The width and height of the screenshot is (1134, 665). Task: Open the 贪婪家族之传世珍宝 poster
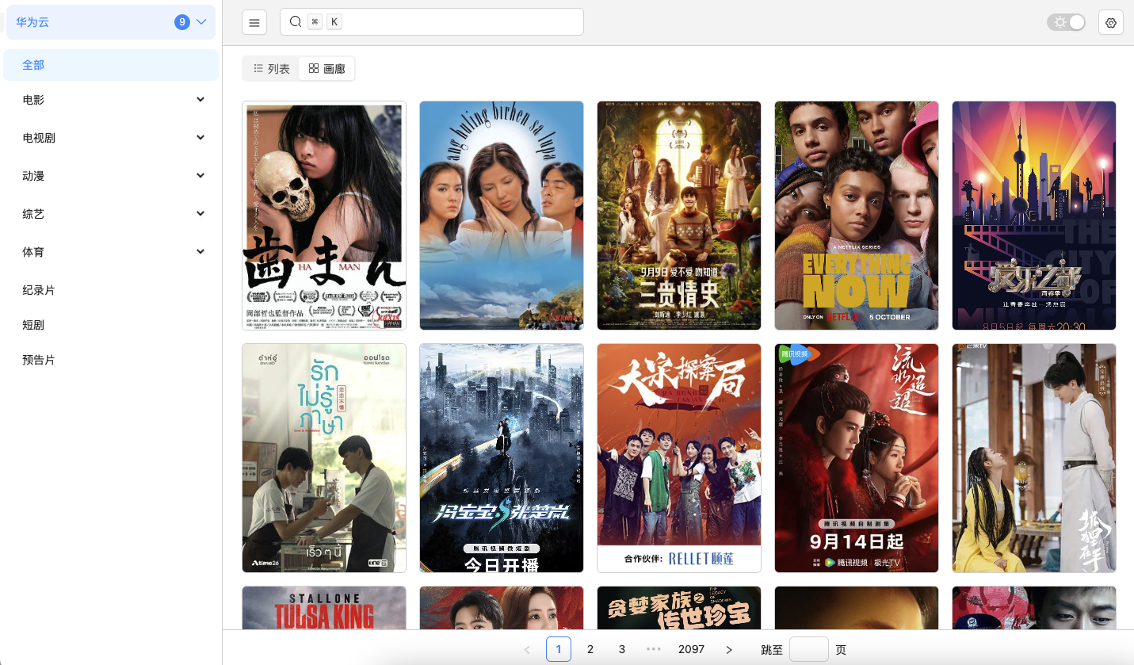pos(679,608)
